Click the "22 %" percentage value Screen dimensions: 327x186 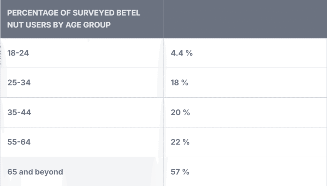click(180, 142)
